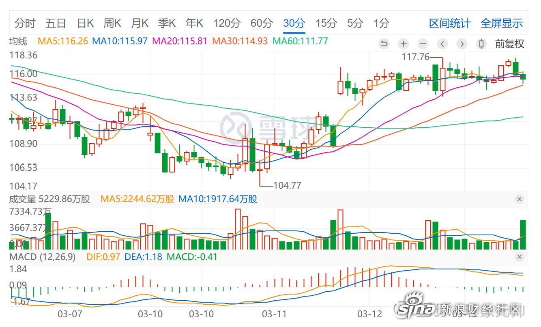Click the 成交量 5229.86万股 label
Viewport: 541px width, 327px height.
pyautogui.click(x=49, y=199)
